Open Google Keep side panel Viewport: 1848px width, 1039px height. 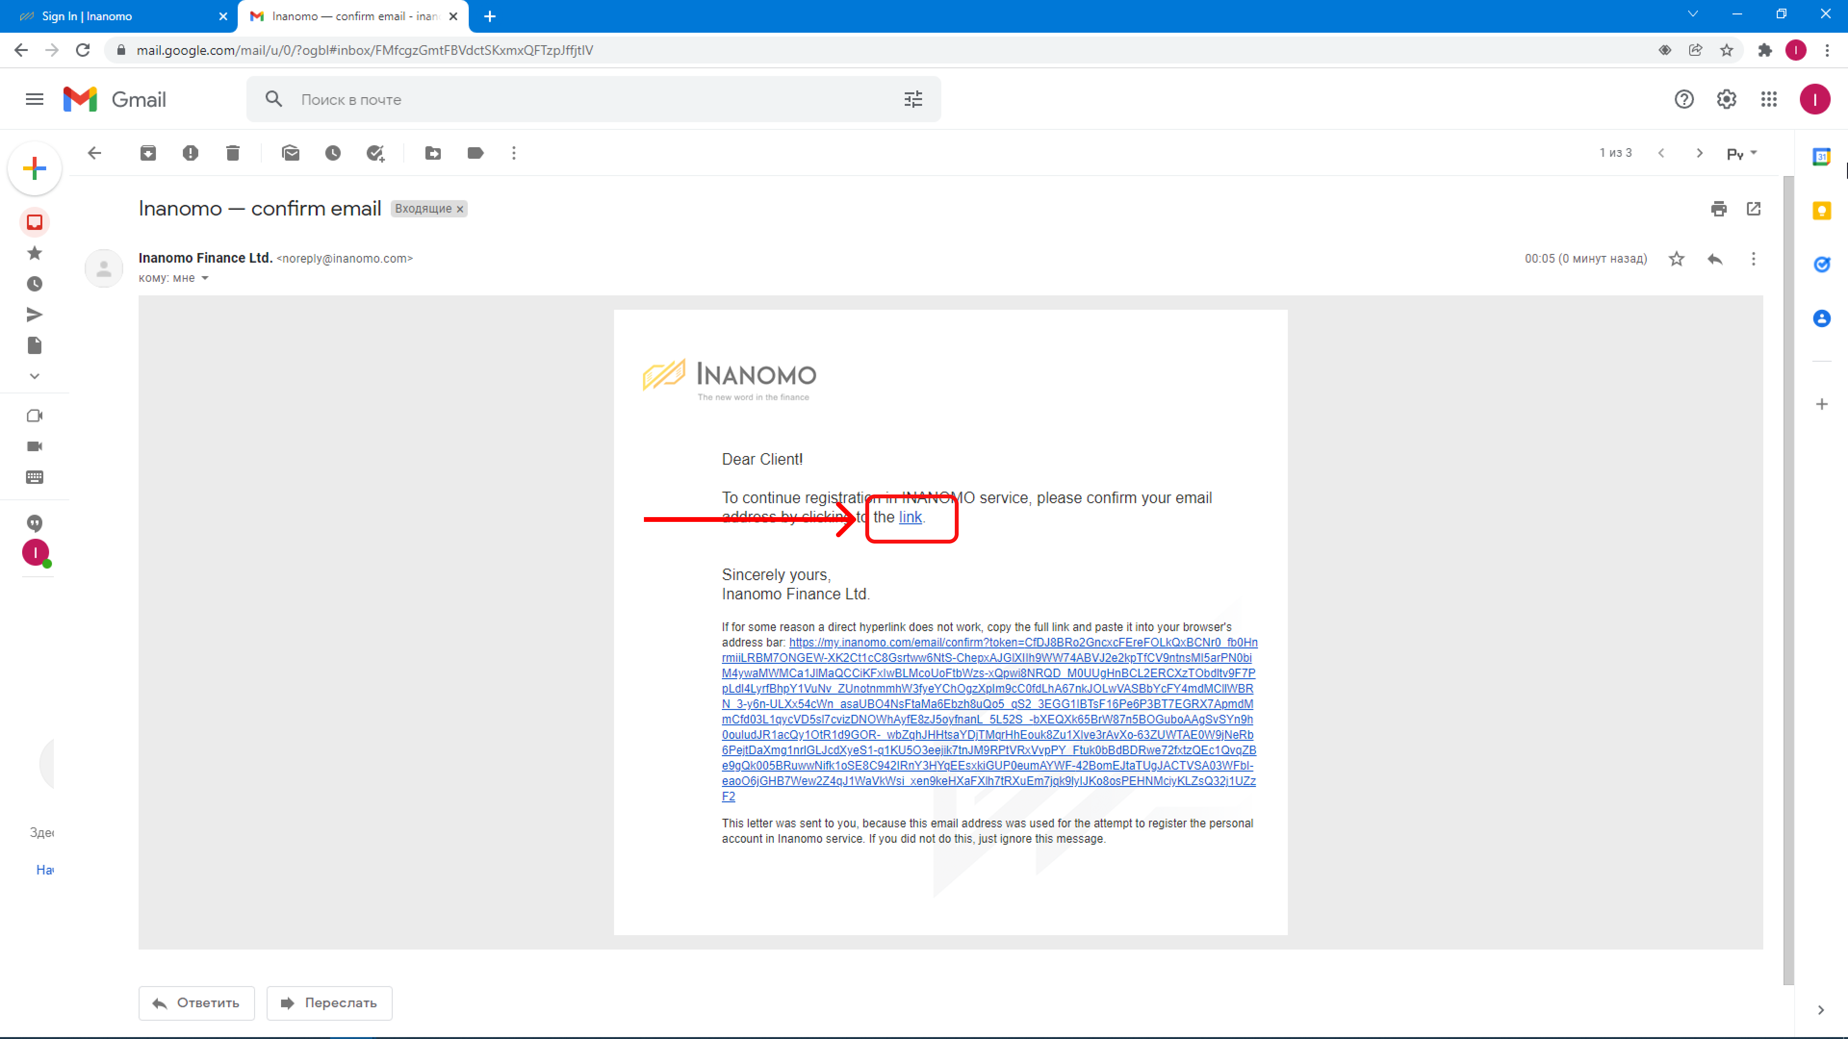click(x=1822, y=211)
